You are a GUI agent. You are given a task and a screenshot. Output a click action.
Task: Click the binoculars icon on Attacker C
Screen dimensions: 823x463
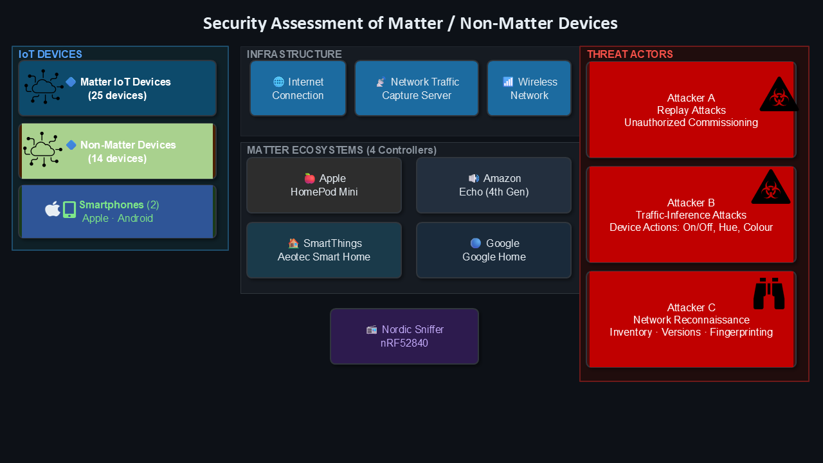[x=769, y=293]
